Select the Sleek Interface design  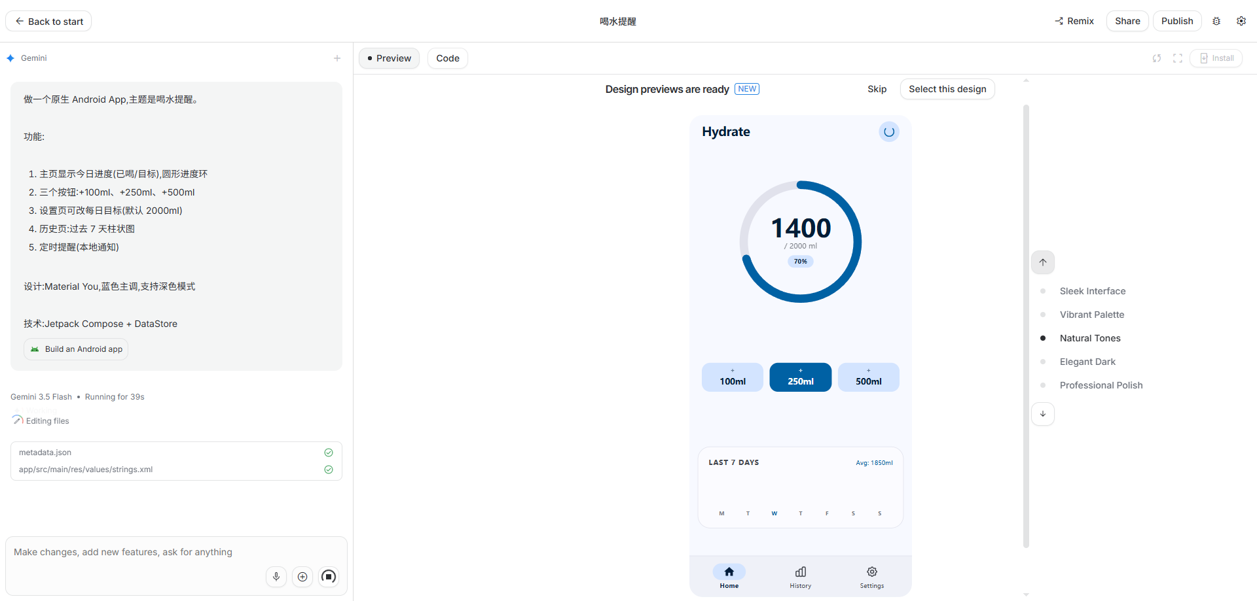(x=1093, y=291)
